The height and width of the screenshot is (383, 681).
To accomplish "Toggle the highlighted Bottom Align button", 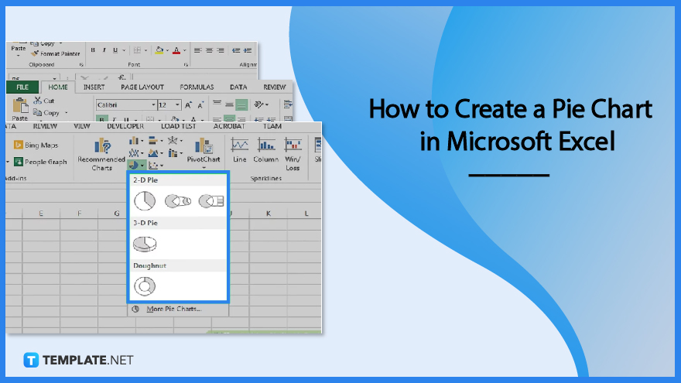I will 241,104.
